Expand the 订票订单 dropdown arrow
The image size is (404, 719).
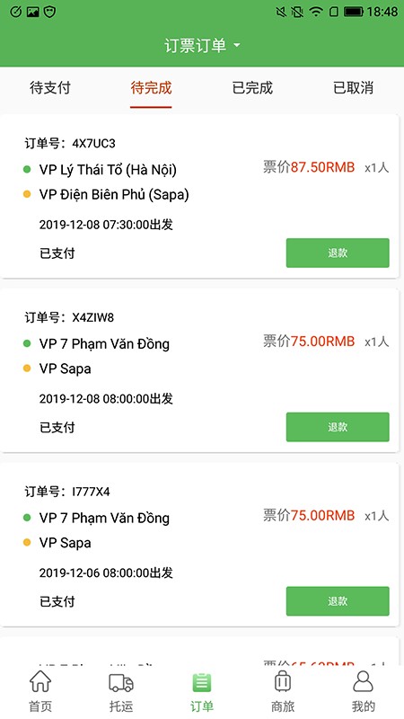pyautogui.click(x=237, y=46)
